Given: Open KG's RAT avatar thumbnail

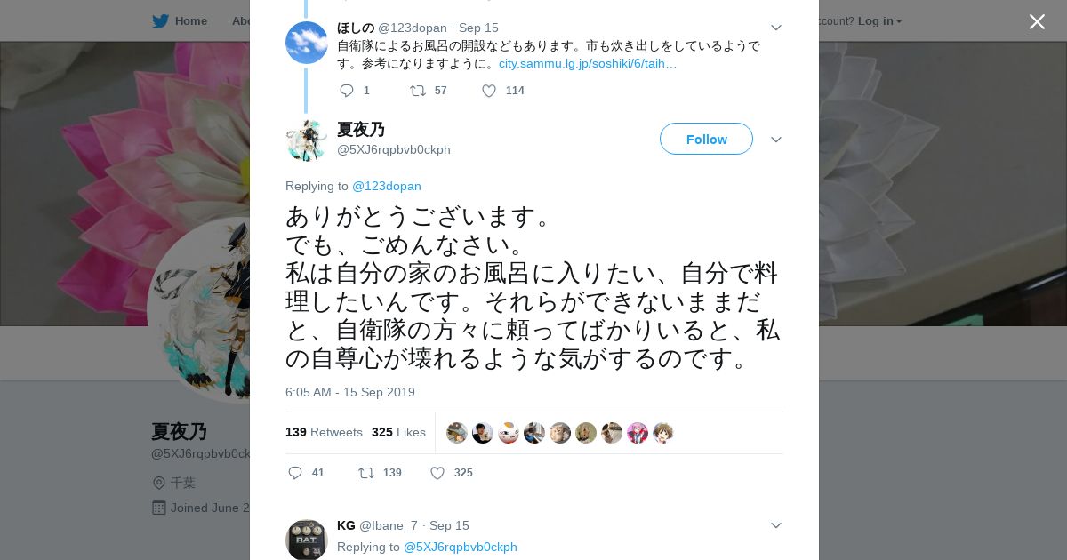Looking at the screenshot, I should pos(307,540).
